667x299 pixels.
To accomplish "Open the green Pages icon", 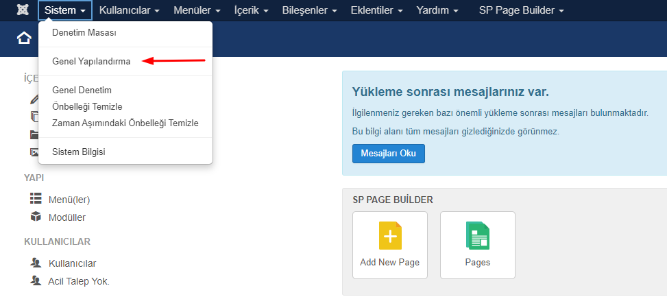I will (x=477, y=235).
